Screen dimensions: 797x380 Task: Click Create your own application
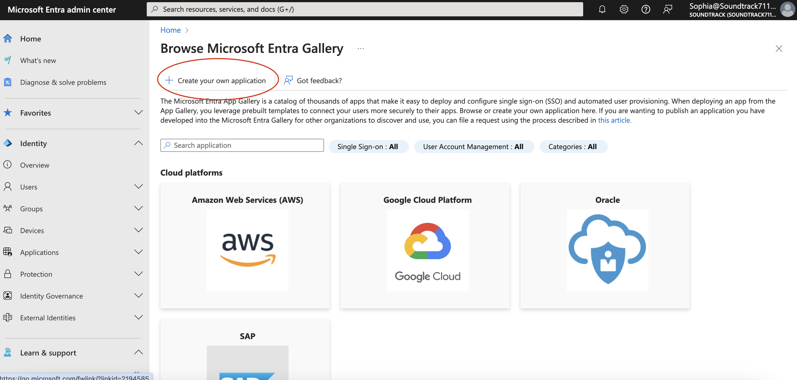(x=216, y=80)
